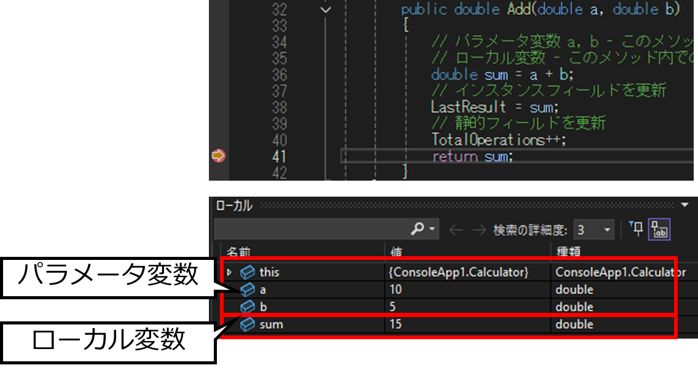Click inside the Locals search input field
The height and width of the screenshot is (373, 698).
(x=312, y=229)
